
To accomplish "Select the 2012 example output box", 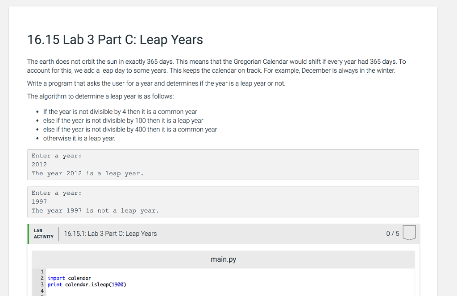I will [x=223, y=164].
